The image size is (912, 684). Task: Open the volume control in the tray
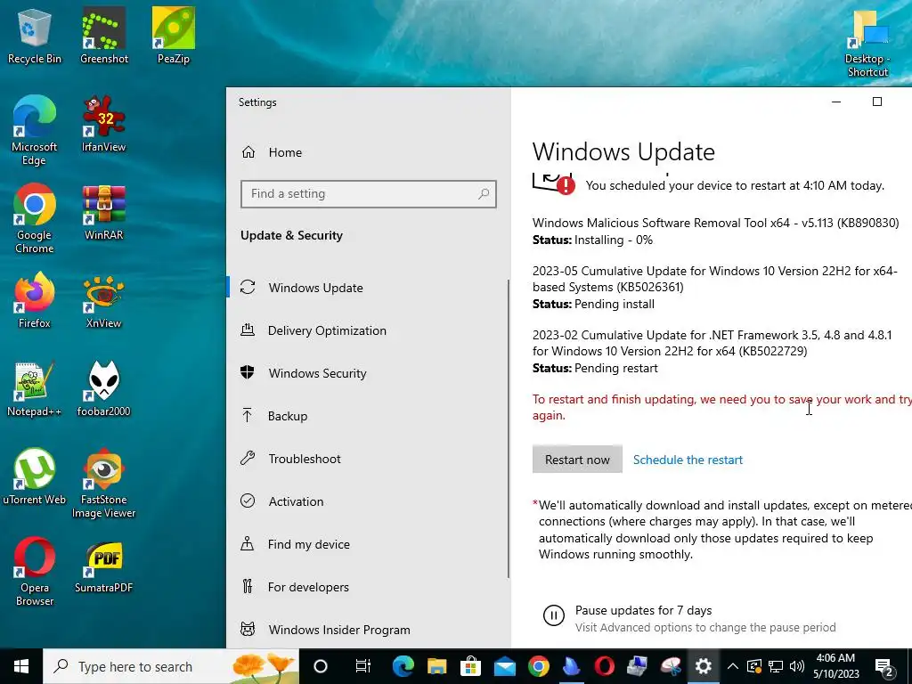click(797, 666)
